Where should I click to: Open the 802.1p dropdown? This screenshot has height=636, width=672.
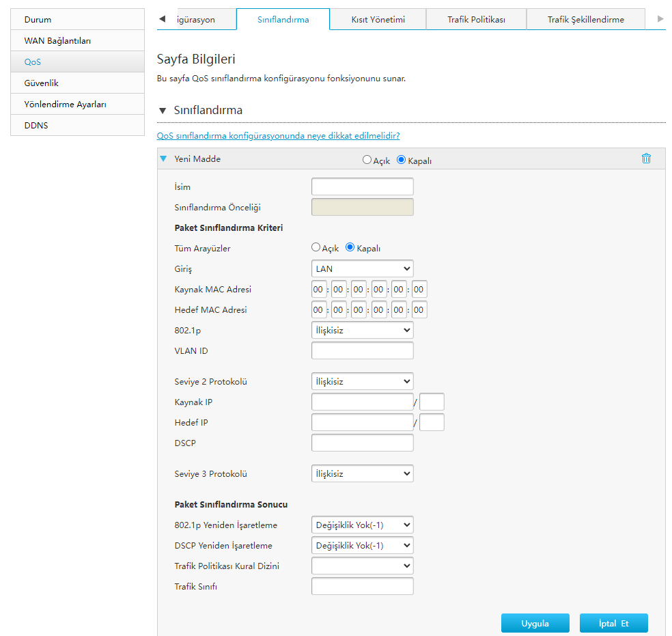[362, 330]
